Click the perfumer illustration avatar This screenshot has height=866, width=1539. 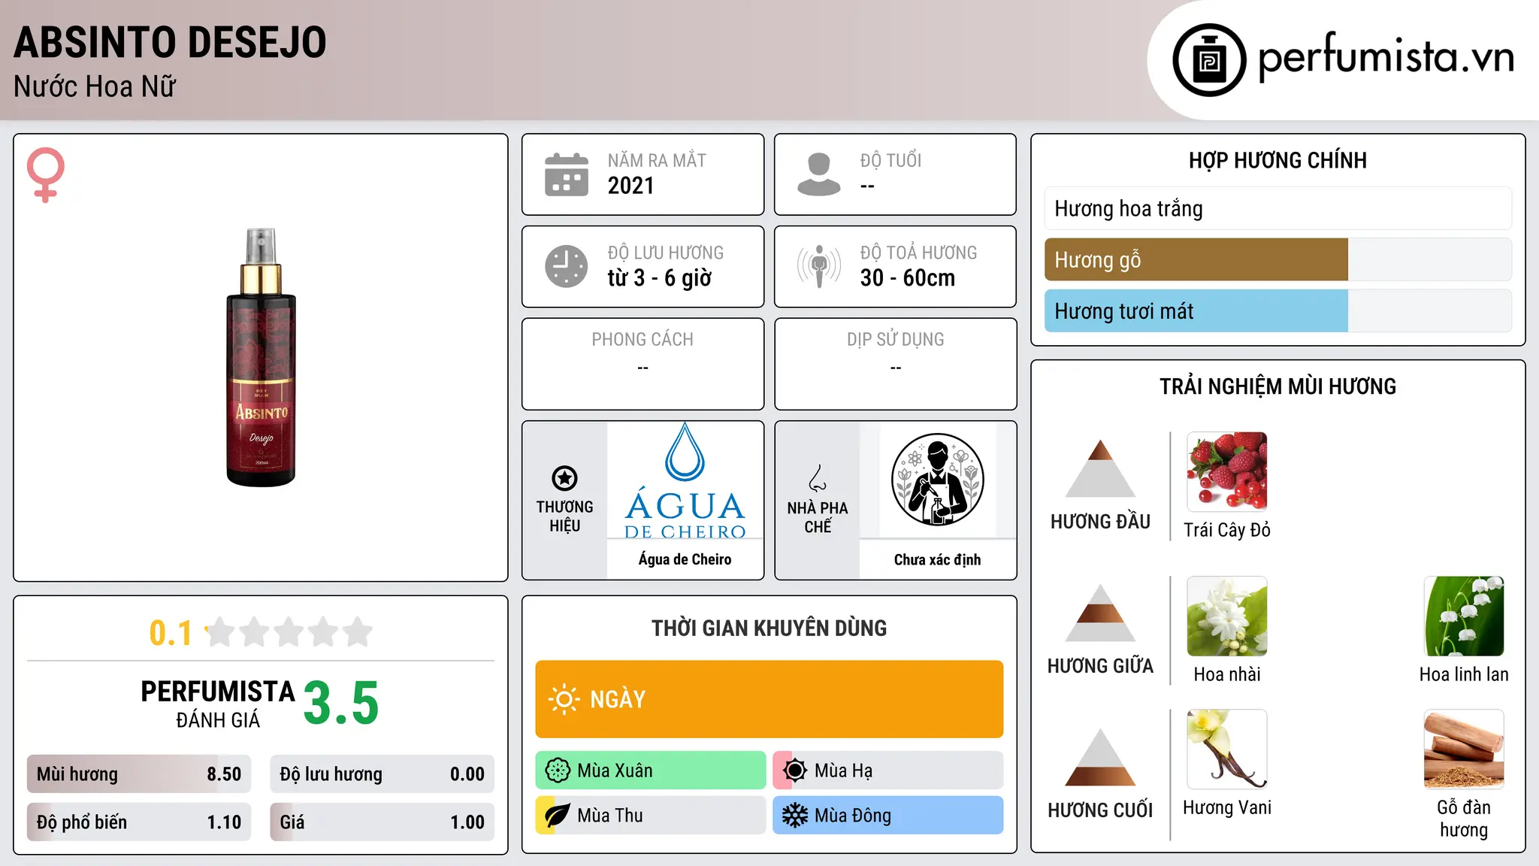[x=937, y=480]
